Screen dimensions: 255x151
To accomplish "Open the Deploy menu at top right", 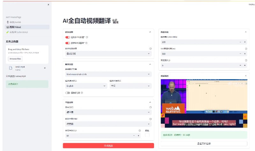I will [x=251, y=4].
